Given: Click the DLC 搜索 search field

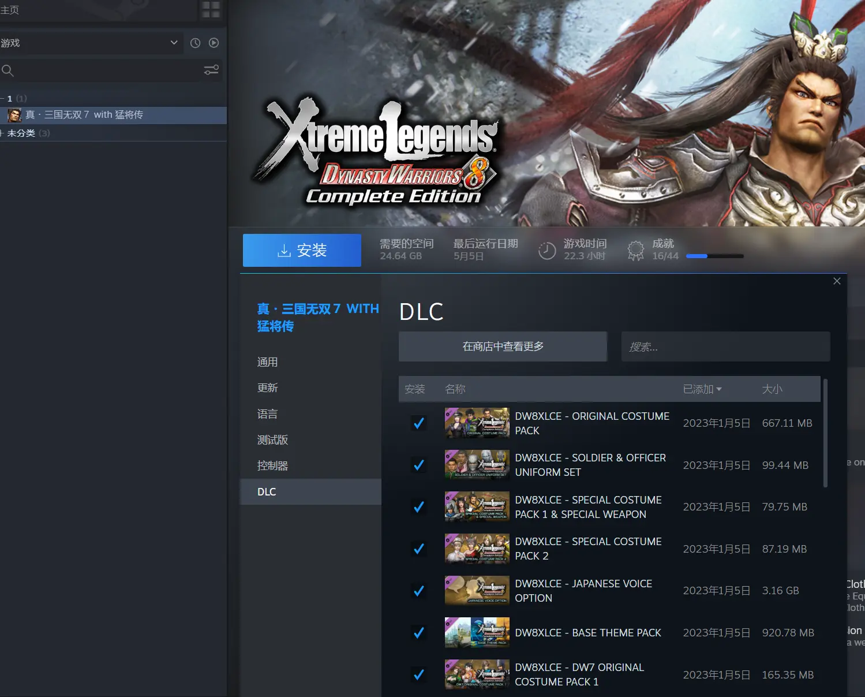Looking at the screenshot, I should [725, 346].
